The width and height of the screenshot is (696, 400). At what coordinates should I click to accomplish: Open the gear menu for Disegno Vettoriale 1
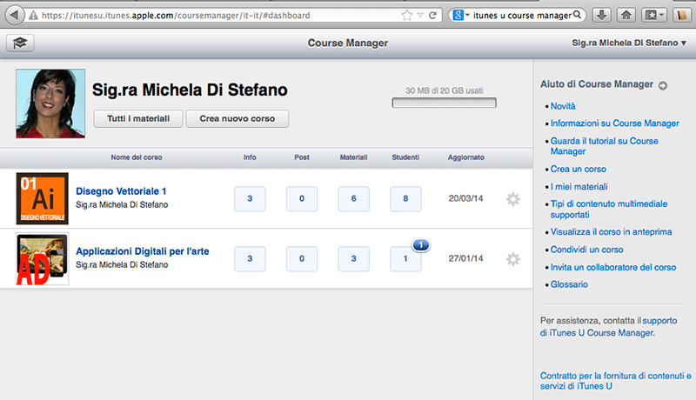pyautogui.click(x=513, y=199)
